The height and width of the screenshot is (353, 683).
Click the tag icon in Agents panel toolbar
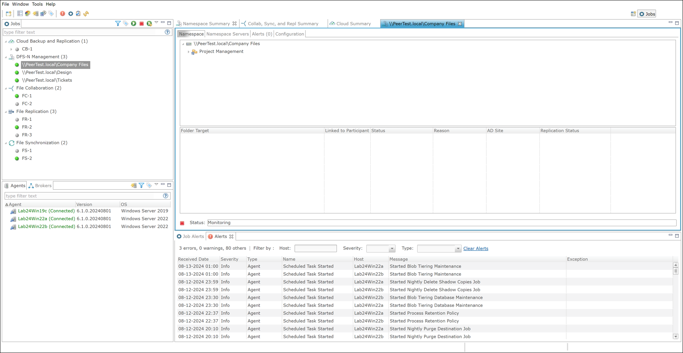[149, 185]
